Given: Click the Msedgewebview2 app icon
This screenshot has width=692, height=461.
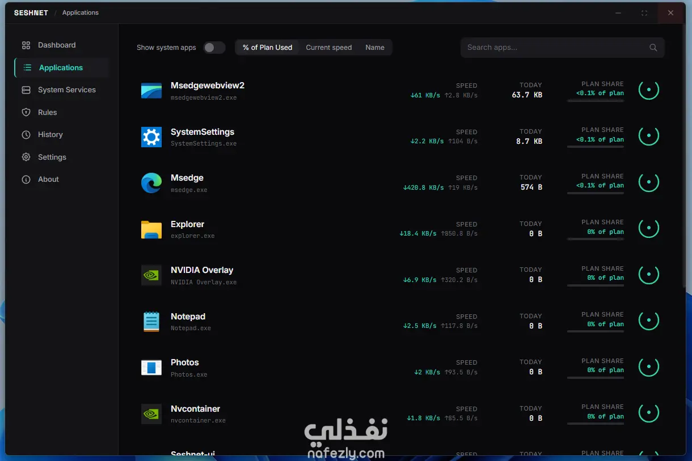Looking at the screenshot, I should (151, 91).
